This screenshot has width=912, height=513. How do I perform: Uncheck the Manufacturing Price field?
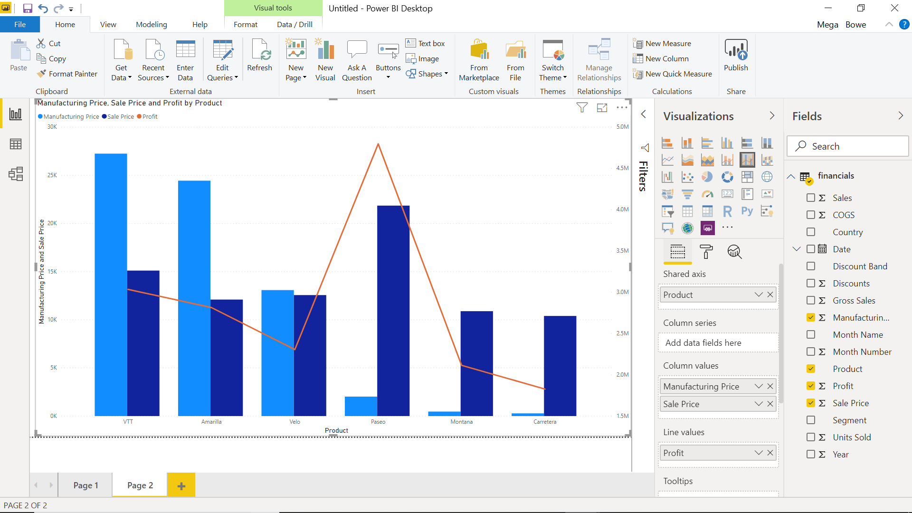tap(811, 317)
